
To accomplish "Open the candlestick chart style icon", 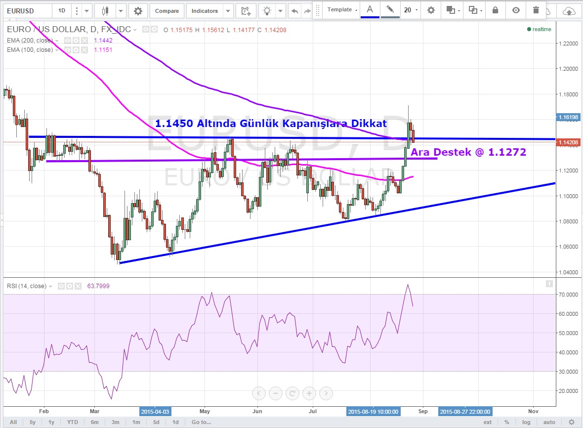I will tap(105, 11).
